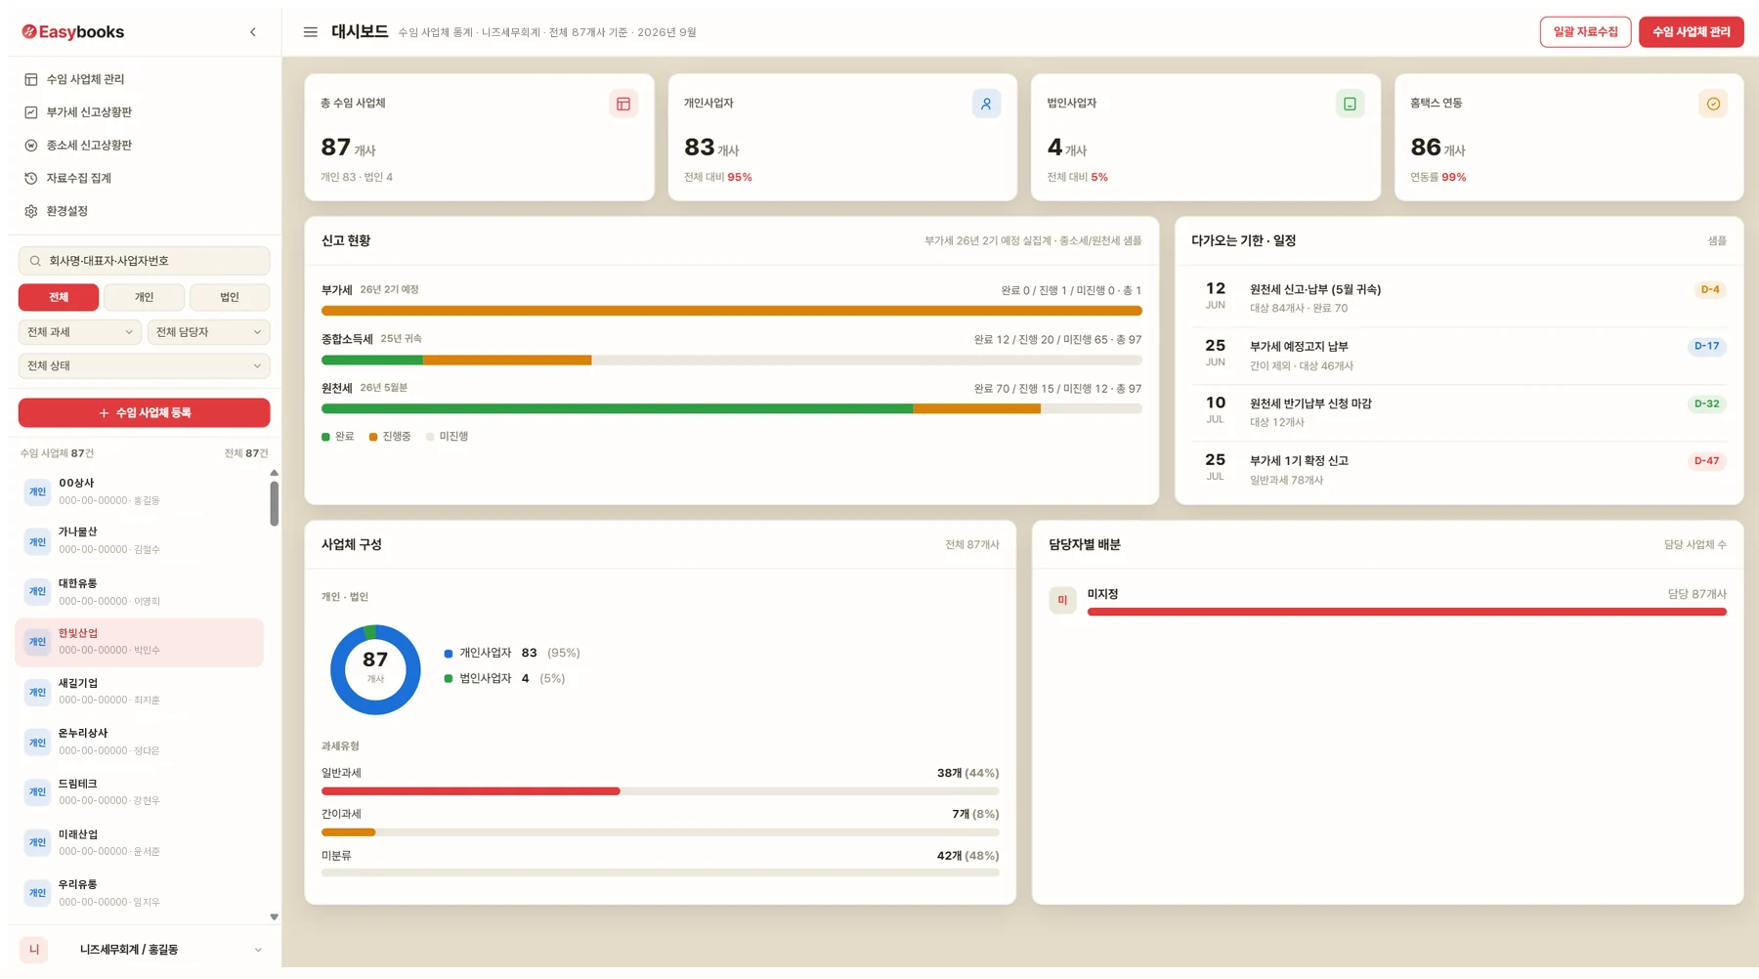Image resolution: width=1759 pixels, height=979 pixels.
Task: Open the 미래산업 client entry
Action: [140, 843]
